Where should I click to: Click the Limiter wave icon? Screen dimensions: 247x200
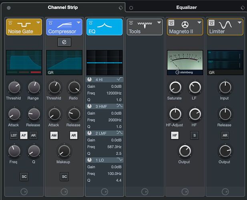click(x=225, y=25)
